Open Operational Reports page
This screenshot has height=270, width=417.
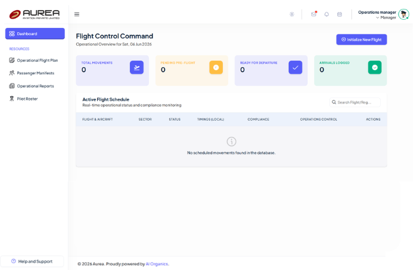35,86
